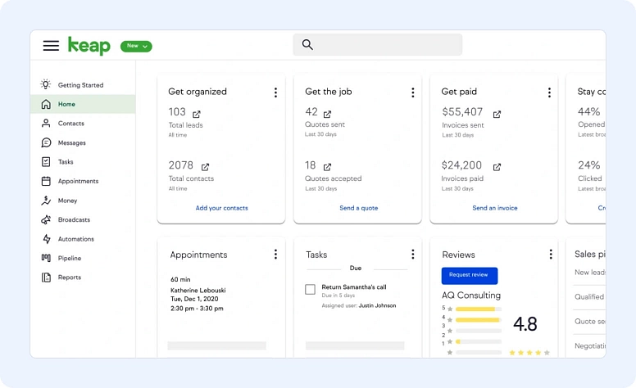Select Pipeline in the sidebar
Screen dimensions: 636x388
70,258
